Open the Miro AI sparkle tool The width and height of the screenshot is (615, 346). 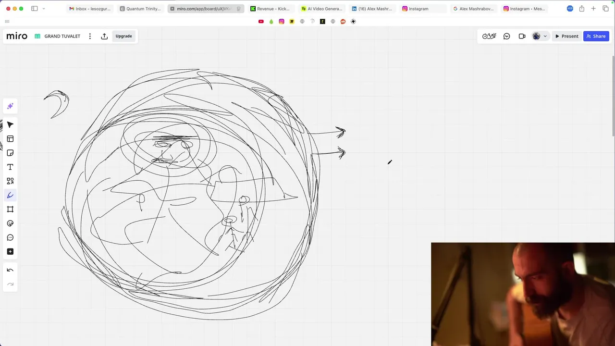pyautogui.click(x=10, y=106)
